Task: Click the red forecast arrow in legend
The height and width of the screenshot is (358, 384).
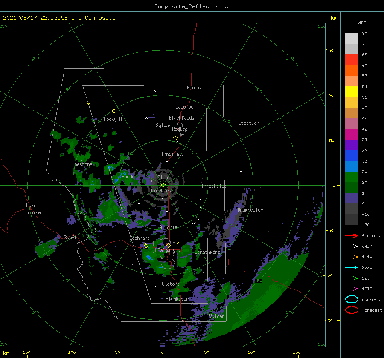Action: tap(352, 235)
